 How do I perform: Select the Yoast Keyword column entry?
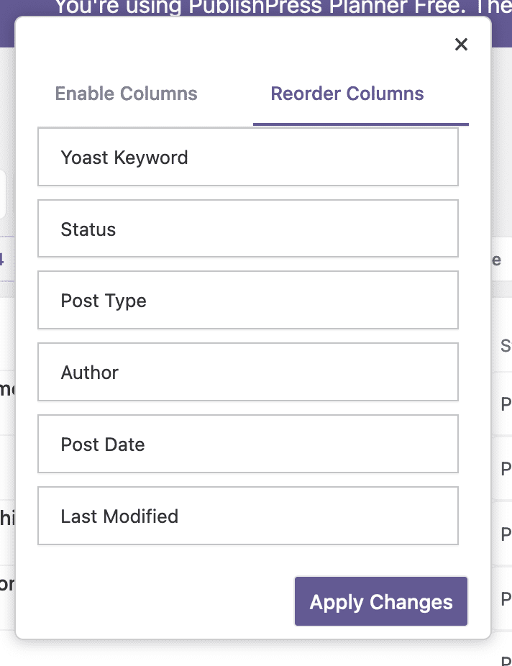point(248,157)
